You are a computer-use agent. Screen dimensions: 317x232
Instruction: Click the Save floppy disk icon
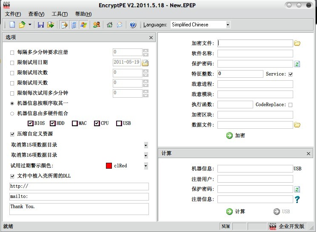click(41, 25)
